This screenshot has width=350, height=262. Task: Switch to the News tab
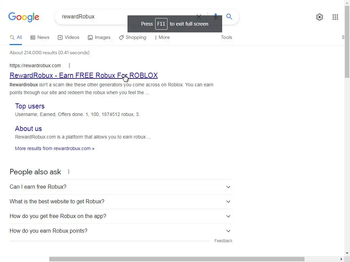(40, 38)
